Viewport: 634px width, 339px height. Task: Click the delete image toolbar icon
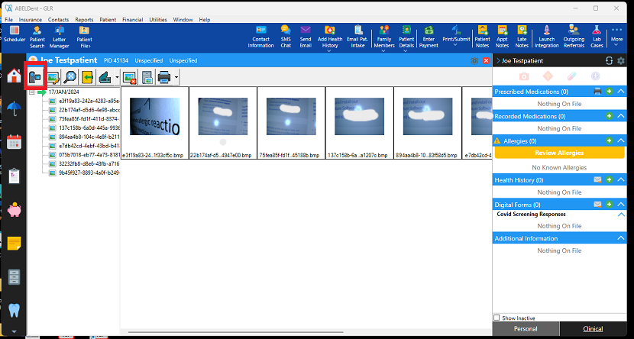click(x=129, y=77)
